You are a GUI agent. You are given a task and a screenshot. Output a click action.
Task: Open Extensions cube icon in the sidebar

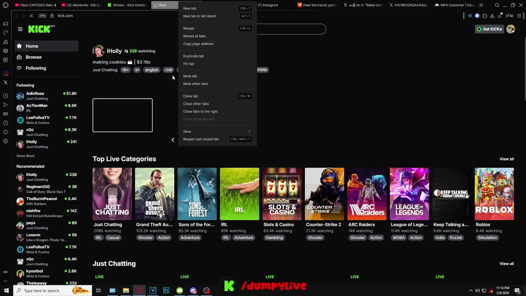click(x=5, y=132)
